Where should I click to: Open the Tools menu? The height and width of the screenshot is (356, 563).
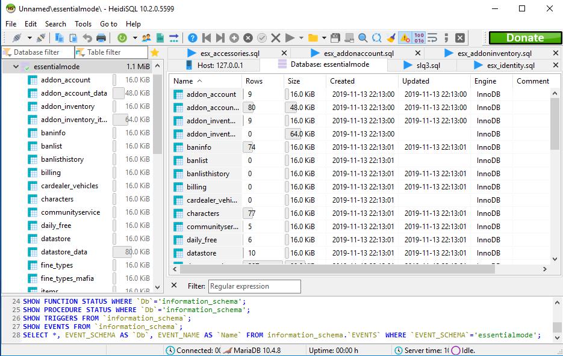click(x=83, y=24)
